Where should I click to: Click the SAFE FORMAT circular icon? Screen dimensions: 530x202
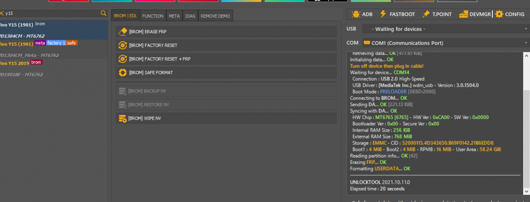point(122,72)
